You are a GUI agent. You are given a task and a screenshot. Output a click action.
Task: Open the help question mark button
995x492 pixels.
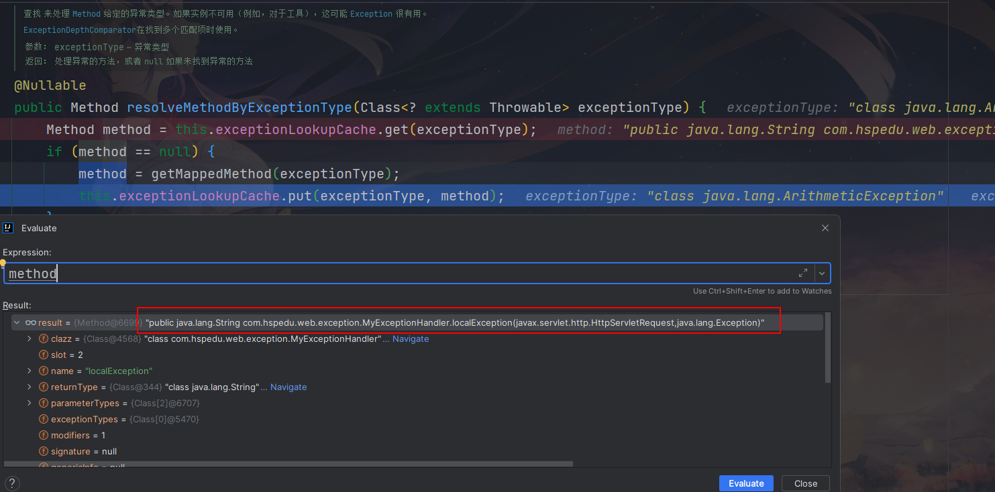point(11,483)
